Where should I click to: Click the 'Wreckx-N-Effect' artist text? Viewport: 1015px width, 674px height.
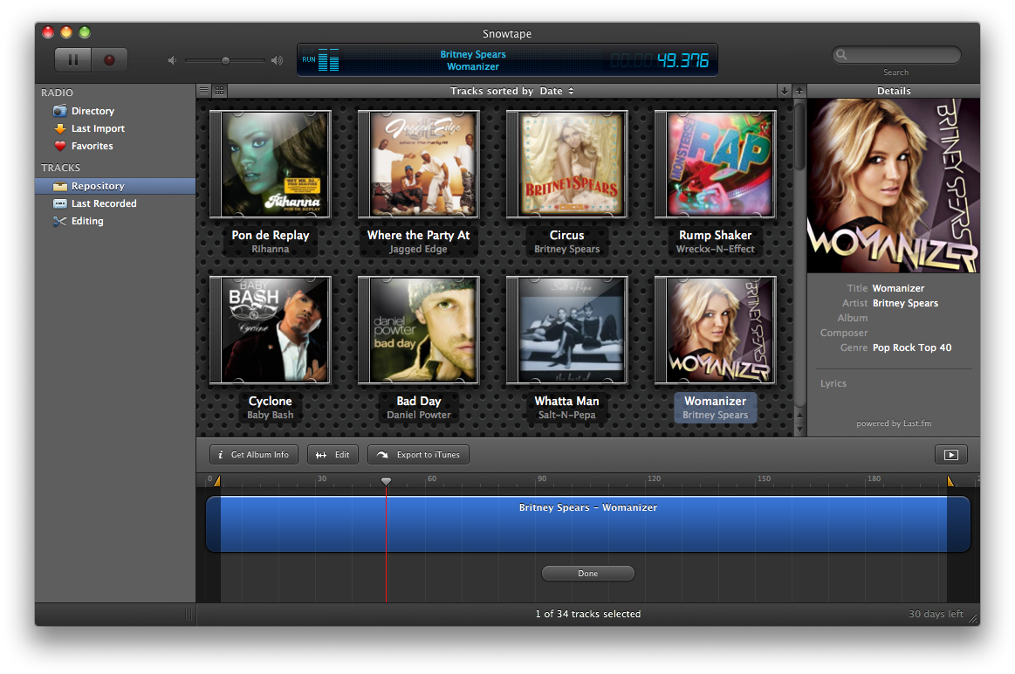tap(716, 250)
